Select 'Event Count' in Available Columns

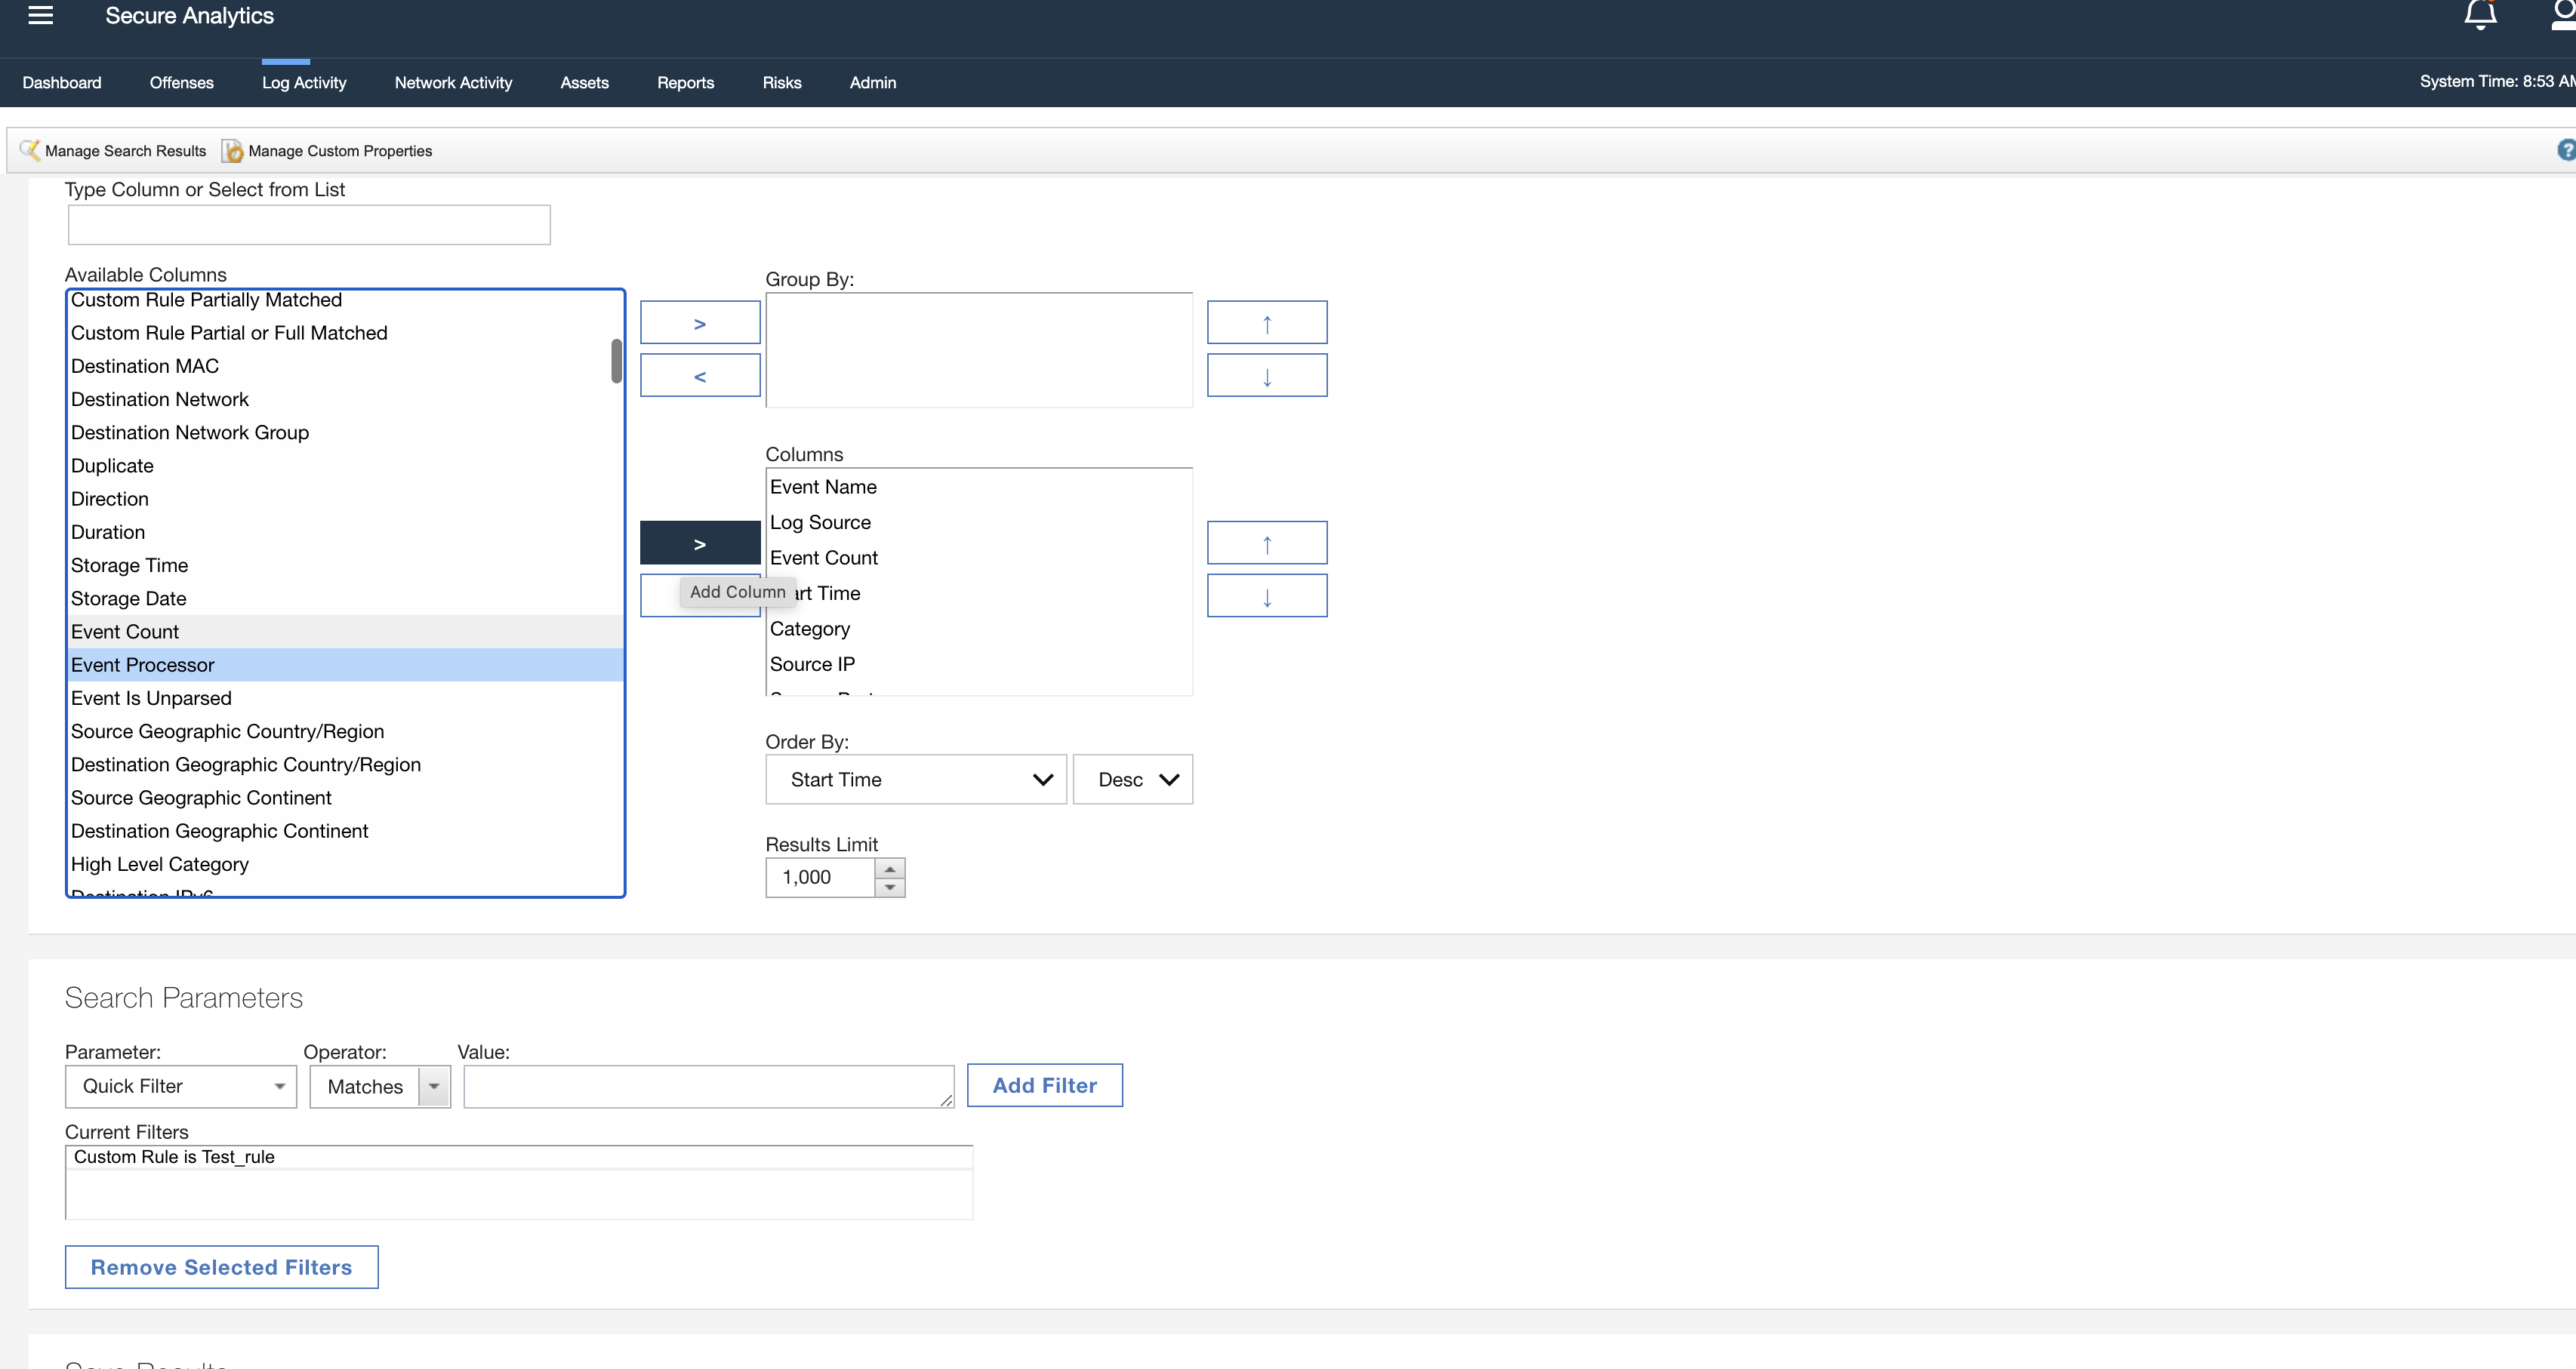point(346,632)
